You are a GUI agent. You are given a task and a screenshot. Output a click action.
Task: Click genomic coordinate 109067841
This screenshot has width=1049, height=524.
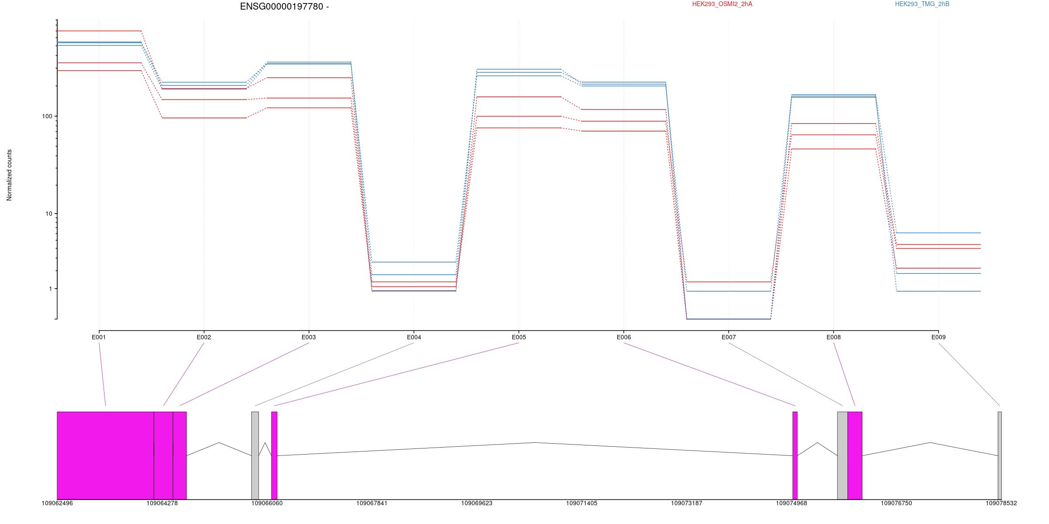pyautogui.click(x=372, y=503)
